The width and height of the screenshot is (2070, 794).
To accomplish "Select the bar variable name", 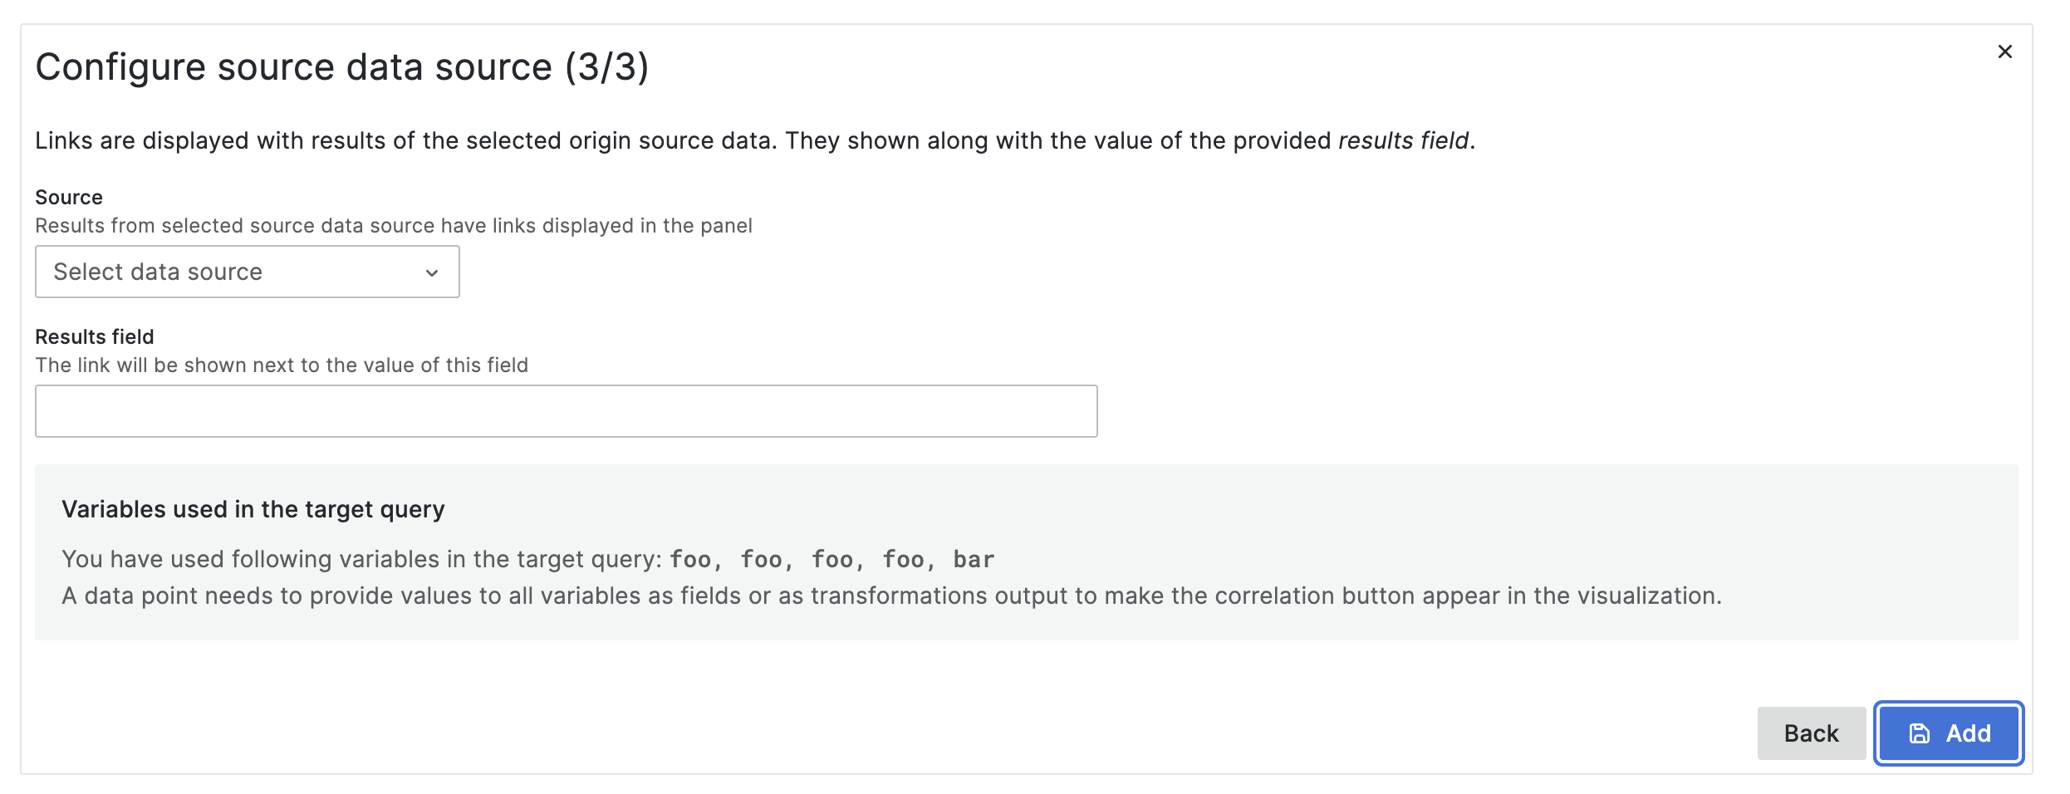I will [974, 560].
